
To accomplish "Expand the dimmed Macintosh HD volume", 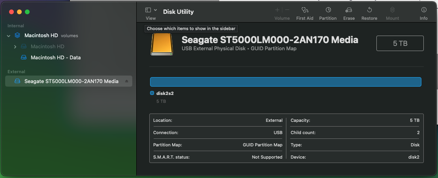I will pos(15,47).
